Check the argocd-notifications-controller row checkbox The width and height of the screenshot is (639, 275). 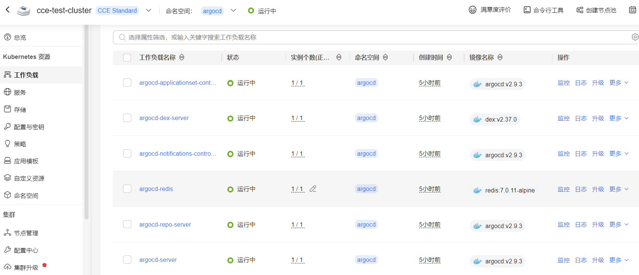127,153
